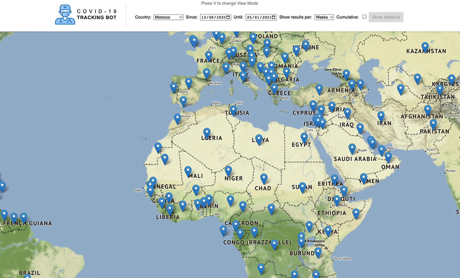Select the map pin above the Iraq label
Screen dimensions: 460x278
(347, 113)
